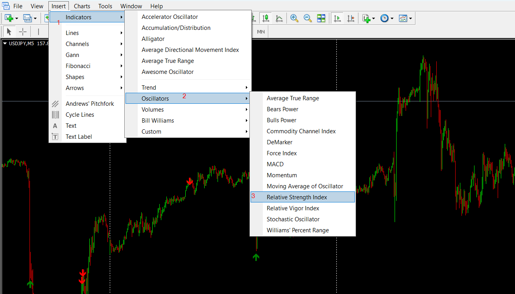Select Relative Strength Index
This screenshot has width=515, height=294.
(303, 197)
